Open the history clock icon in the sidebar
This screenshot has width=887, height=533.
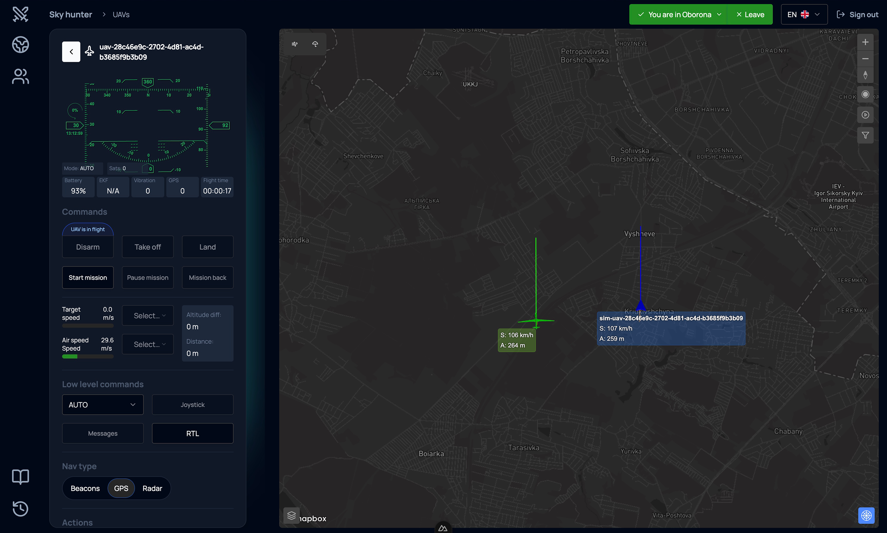[x=21, y=508]
